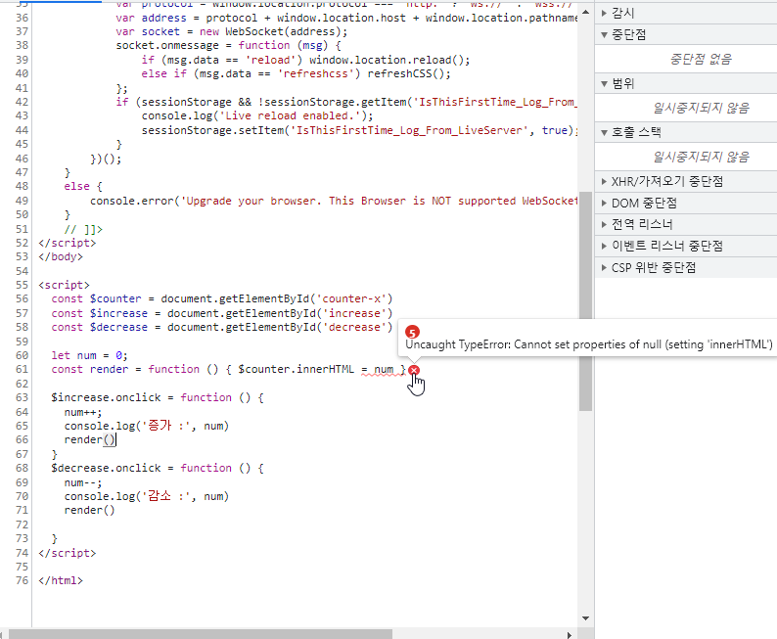Click 'console.error' on line 49
The height and width of the screenshot is (639, 777).
click(x=132, y=201)
